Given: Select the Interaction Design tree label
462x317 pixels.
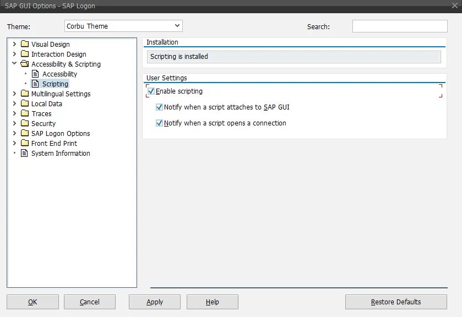Looking at the screenshot, I should coord(58,54).
